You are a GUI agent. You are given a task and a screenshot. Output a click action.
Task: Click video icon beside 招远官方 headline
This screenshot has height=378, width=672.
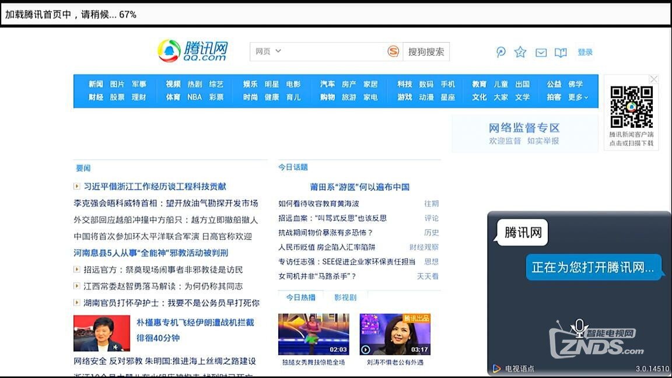click(x=77, y=269)
